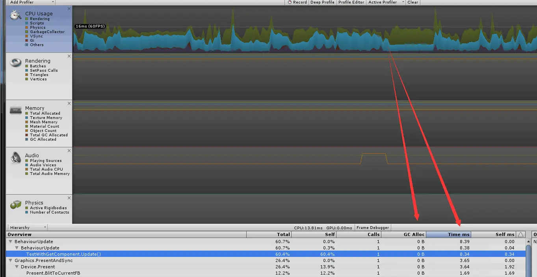This screenshot has width=537, height=277.
Task: Collapse the top-level BehaviourUpdate row
Action: click(11, 242)
